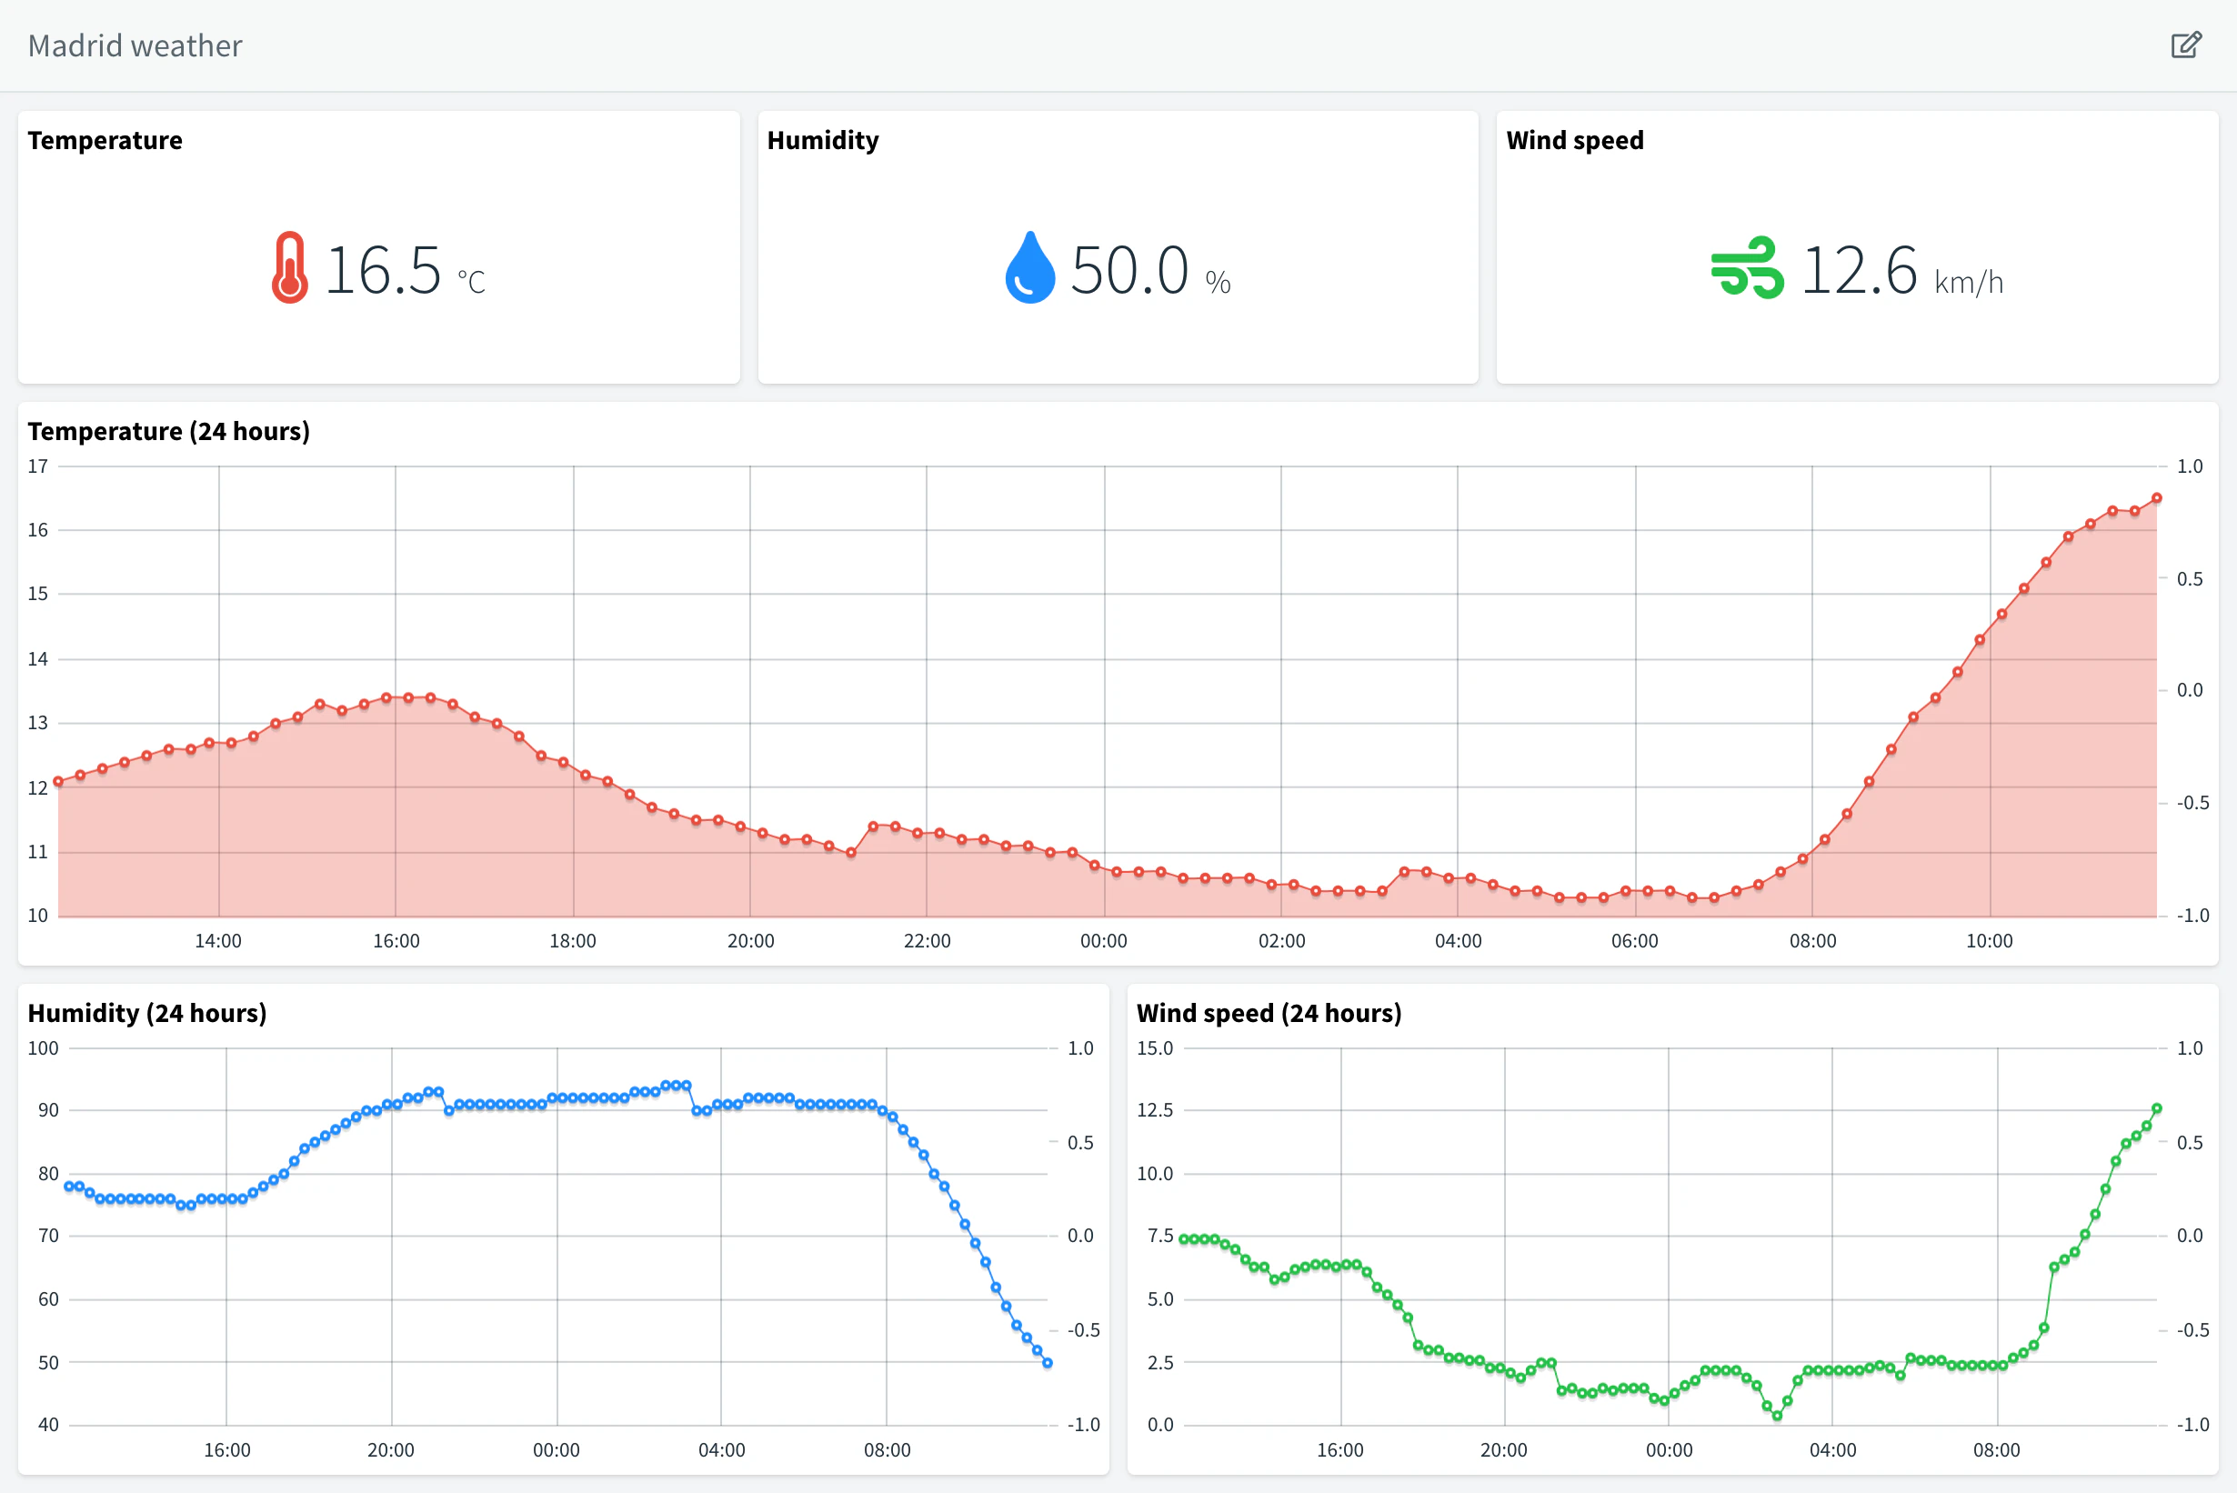Click the 100 label on humidity y-axis

point(43,1048)
